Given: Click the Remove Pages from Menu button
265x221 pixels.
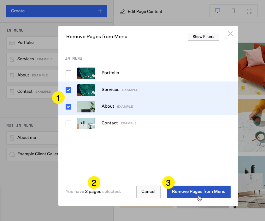Looking at the screenshot, I should [198, 192].
